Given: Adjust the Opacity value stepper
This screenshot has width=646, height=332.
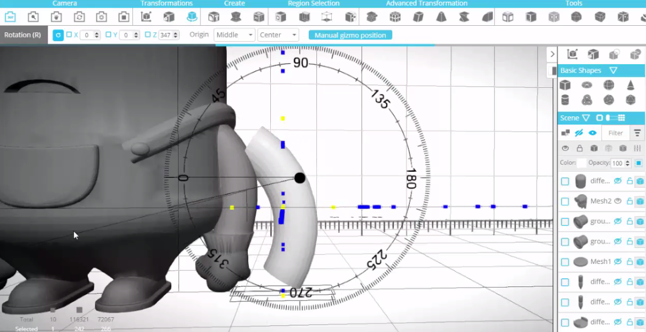Looking at the screenshot, I should click(x=627, y=164).
